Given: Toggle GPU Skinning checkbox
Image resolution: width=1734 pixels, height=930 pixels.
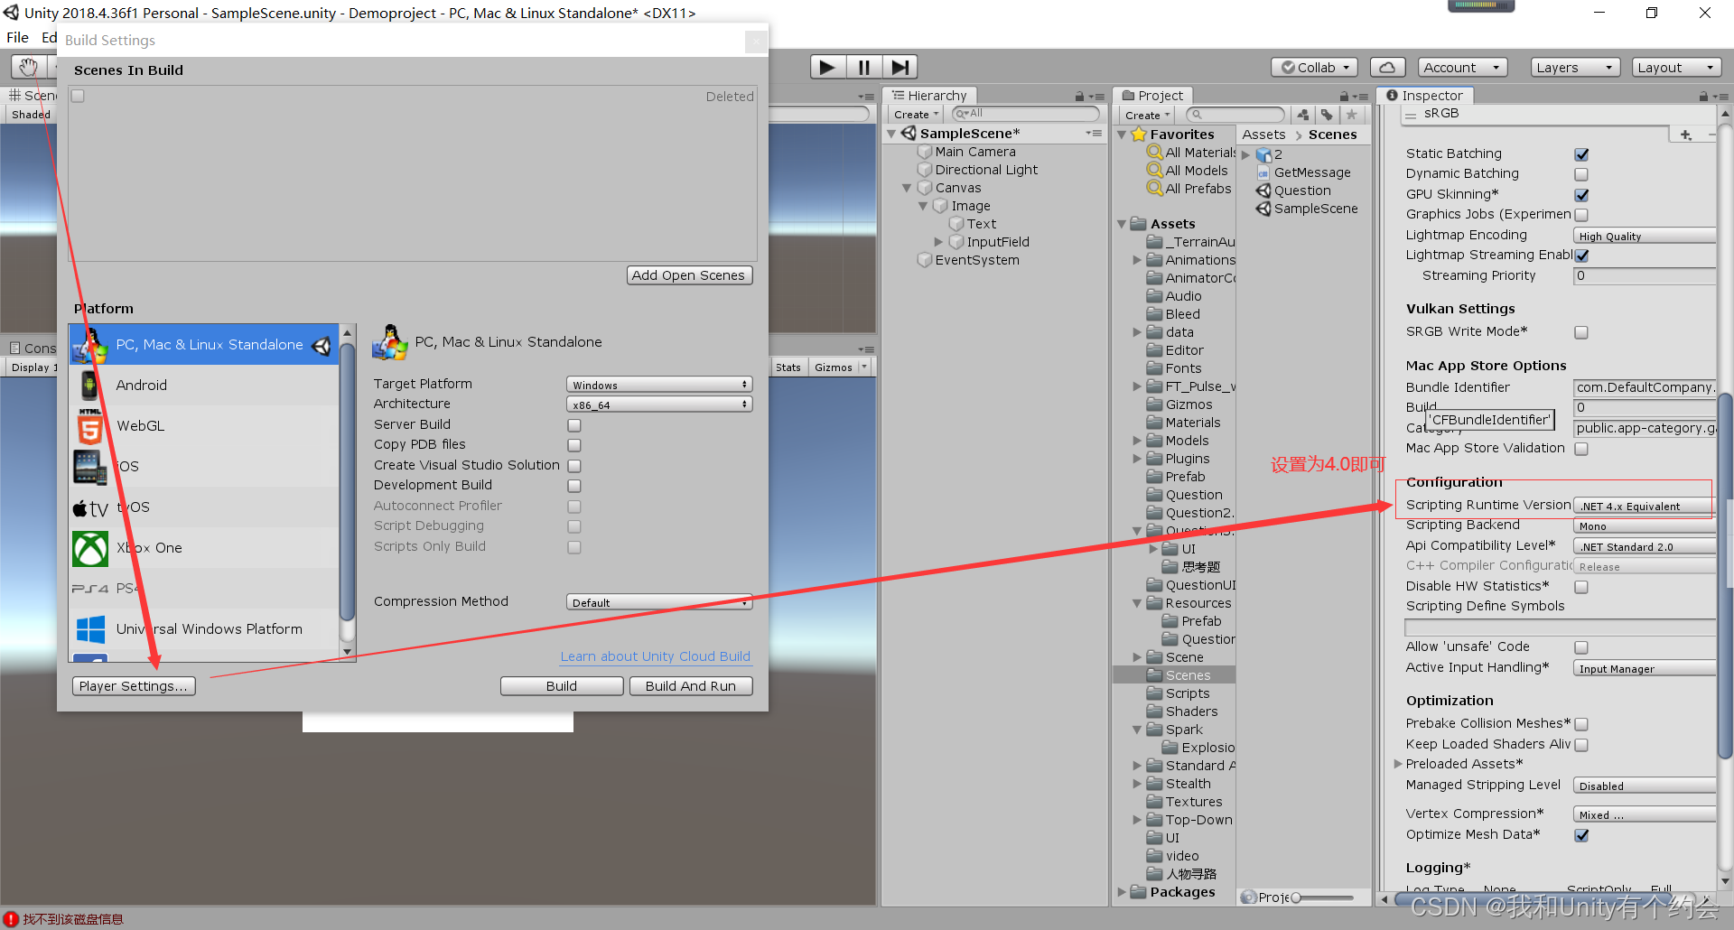Looking at the screenshot, I should tap(1581, 195).
